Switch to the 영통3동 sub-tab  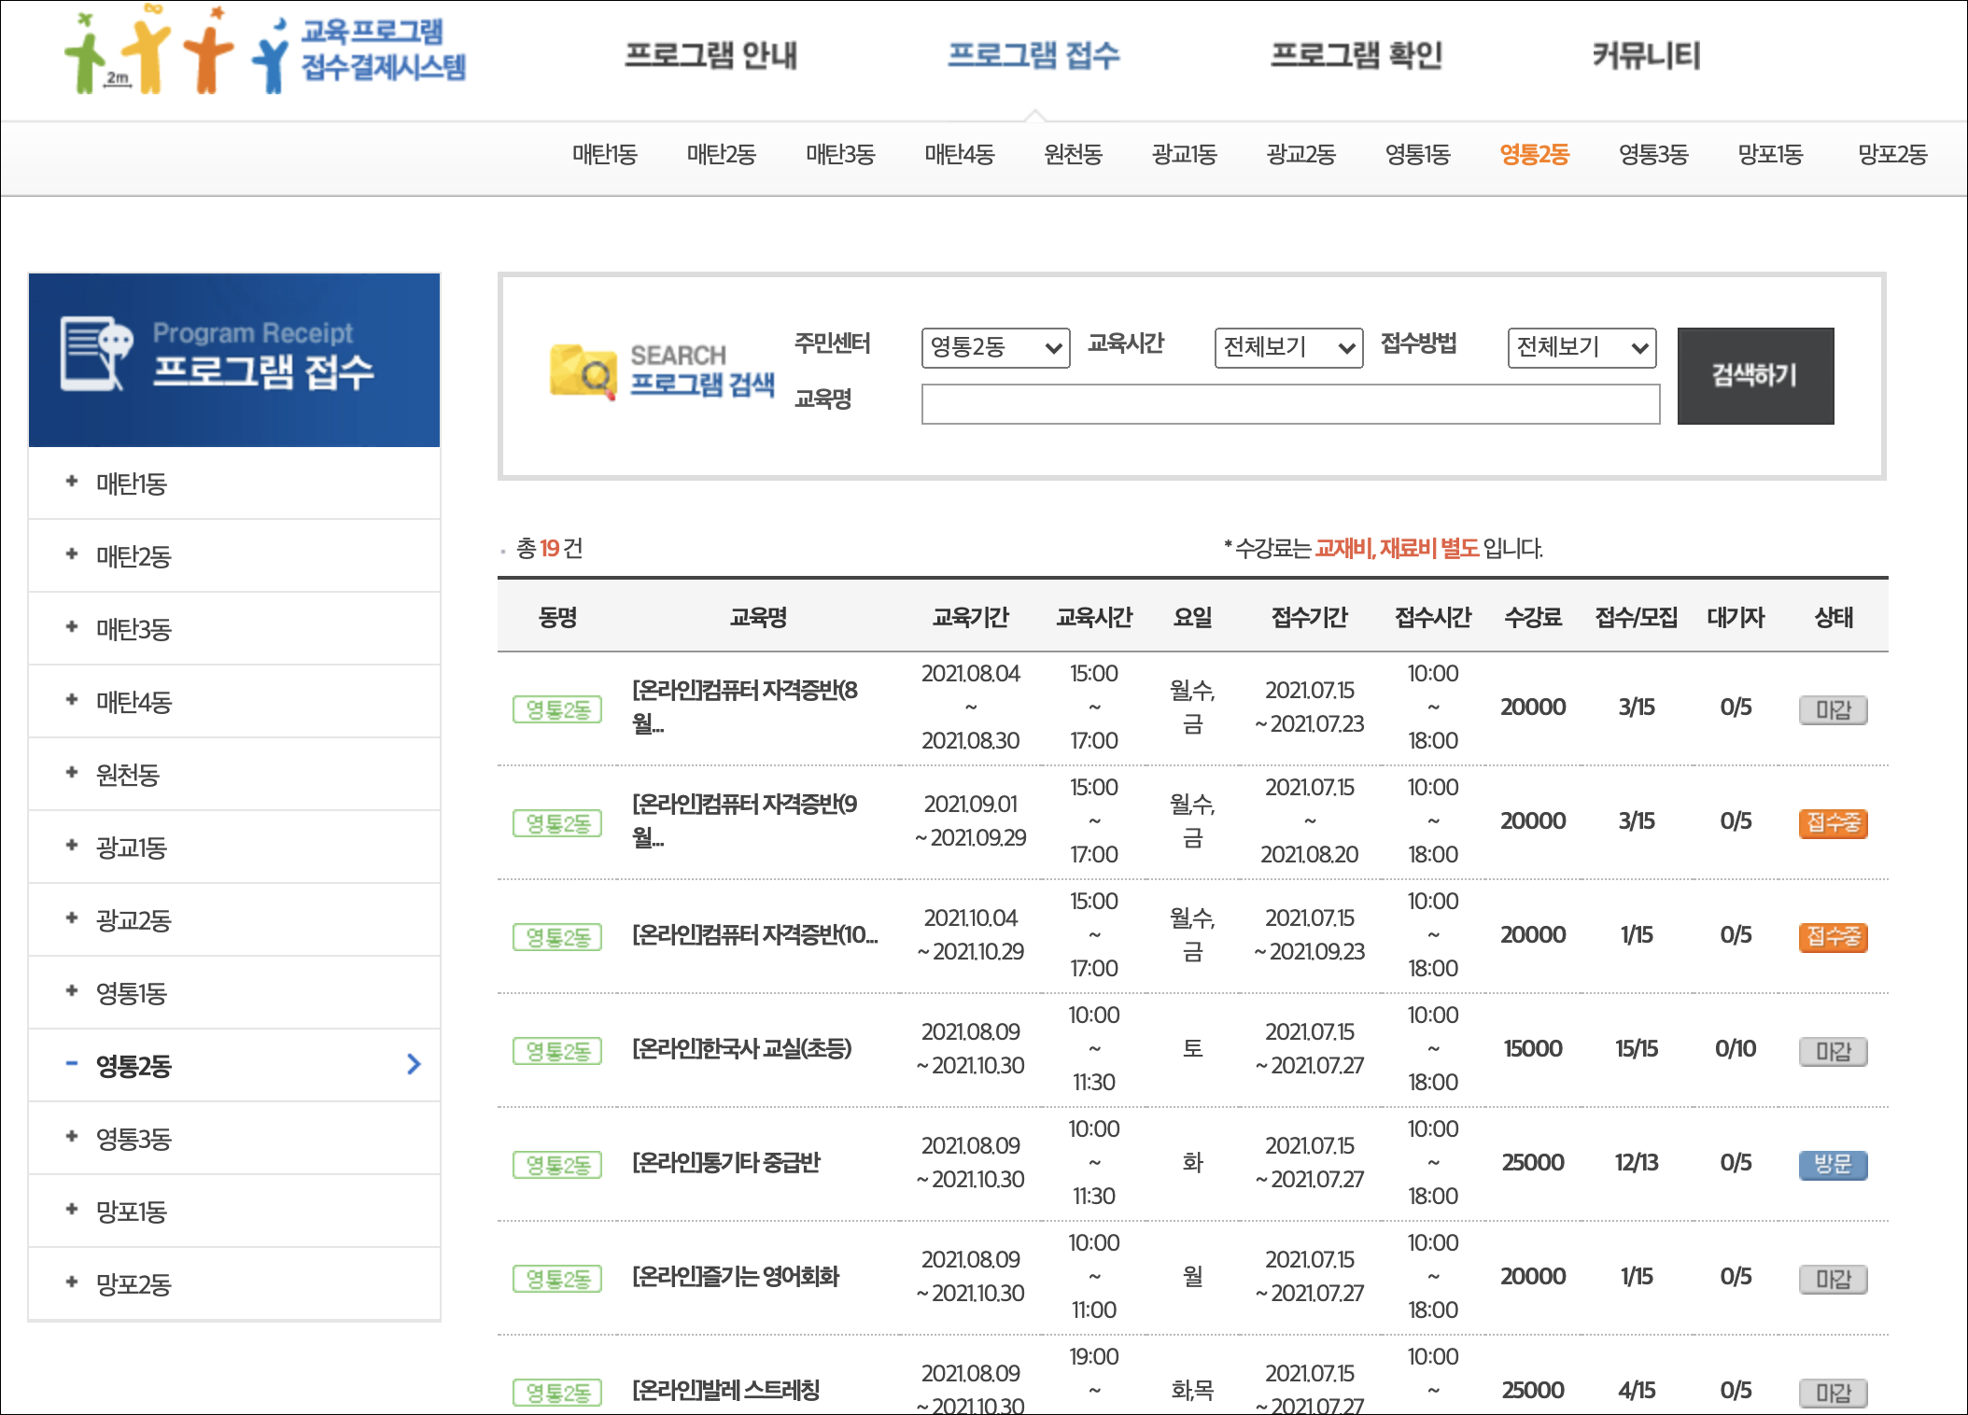pyautogui.click(x=1652, y=154)
